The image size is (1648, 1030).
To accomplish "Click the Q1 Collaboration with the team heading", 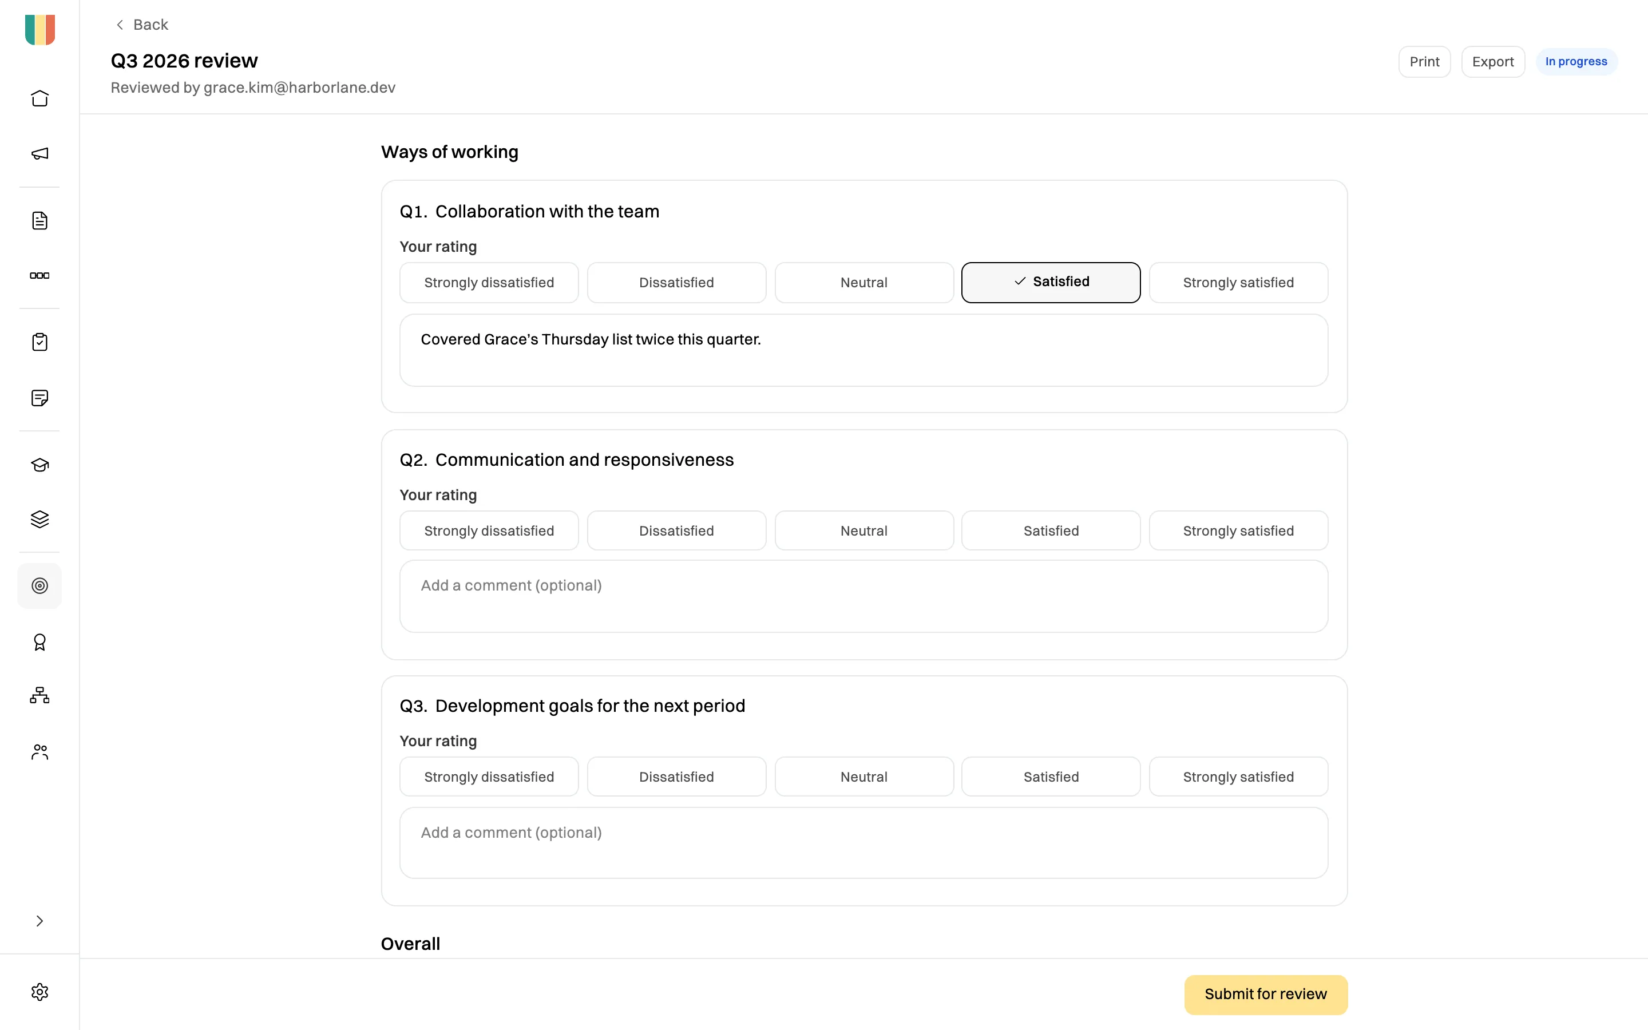I will pyautogui.click(x=529, y=212).
